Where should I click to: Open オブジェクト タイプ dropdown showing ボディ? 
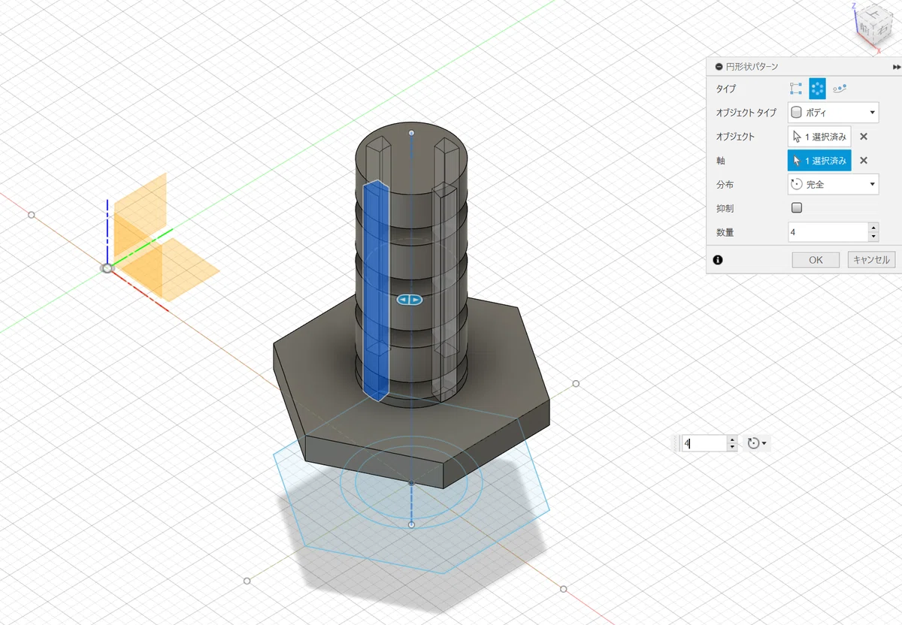point(833,113)
